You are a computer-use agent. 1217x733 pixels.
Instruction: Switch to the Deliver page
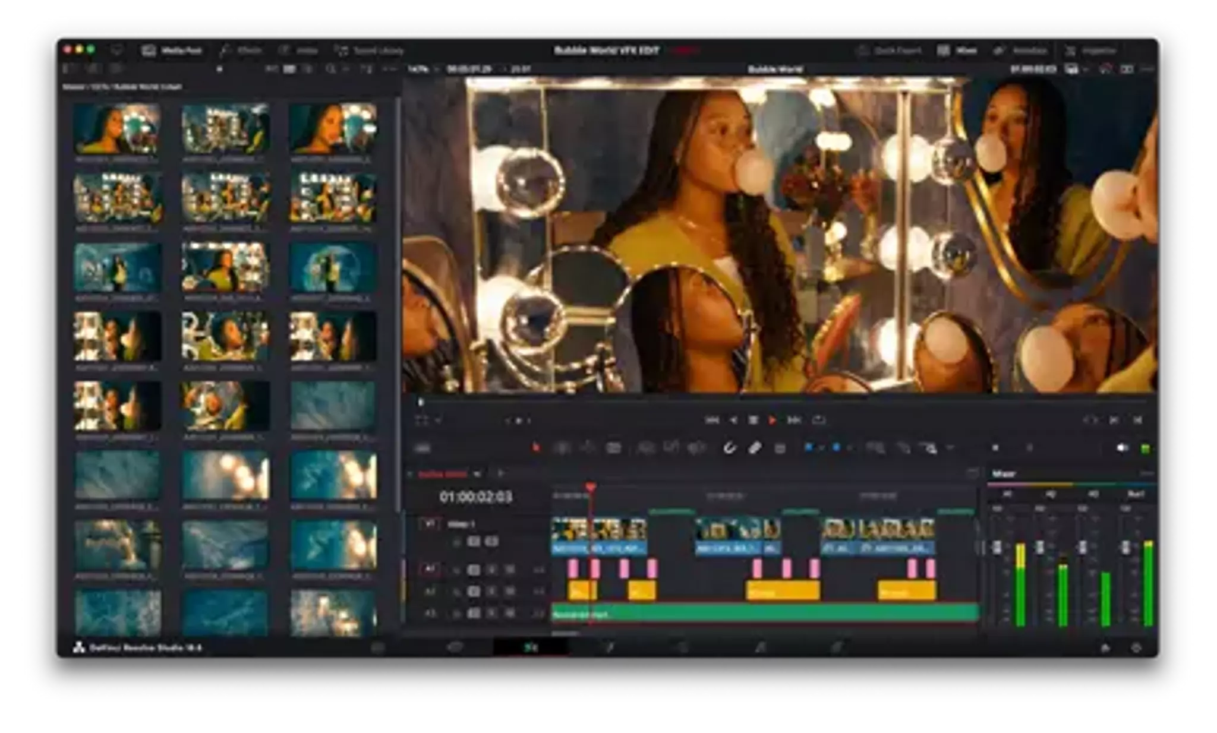(x=836, y=647)
